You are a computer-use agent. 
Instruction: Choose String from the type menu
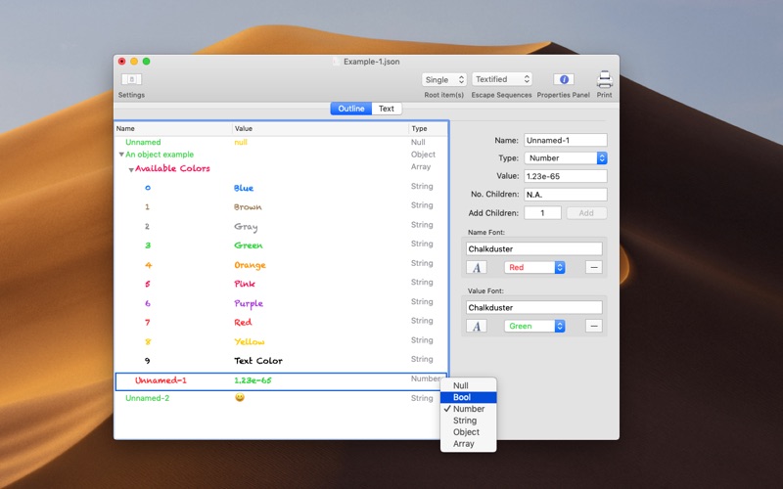click(x=469, y=421)
